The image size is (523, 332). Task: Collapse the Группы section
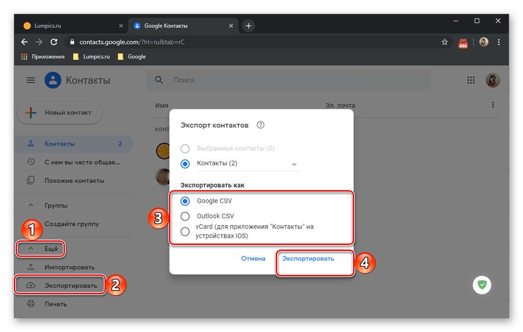31,205
